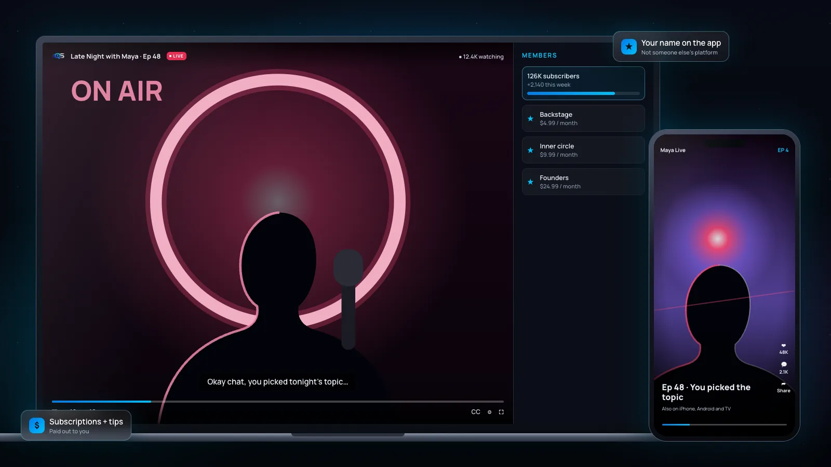831x467 pixels.
Task: Click the Subscriptions + tips text
Action: point(86,422)
